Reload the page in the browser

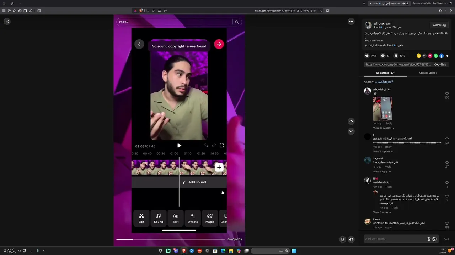tap(440, 11)
